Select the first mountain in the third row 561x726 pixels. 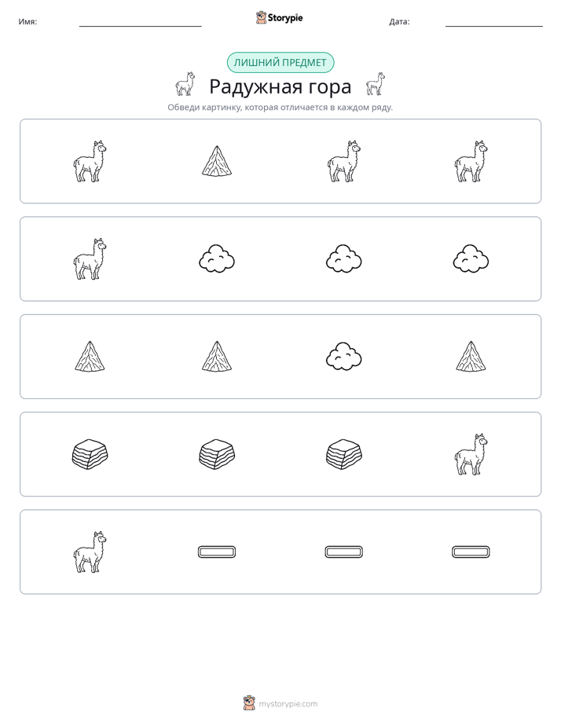90,357
